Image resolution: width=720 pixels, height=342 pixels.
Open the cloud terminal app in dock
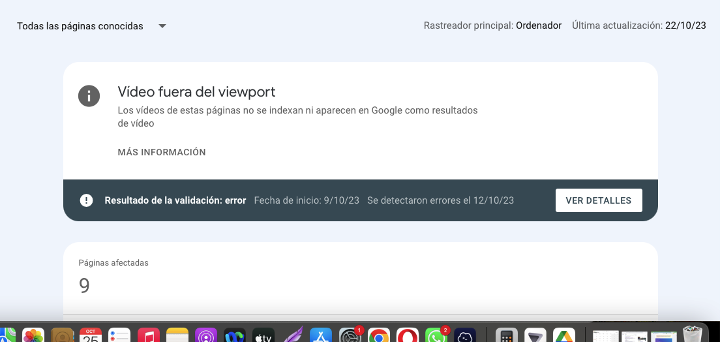coord(465,335)
